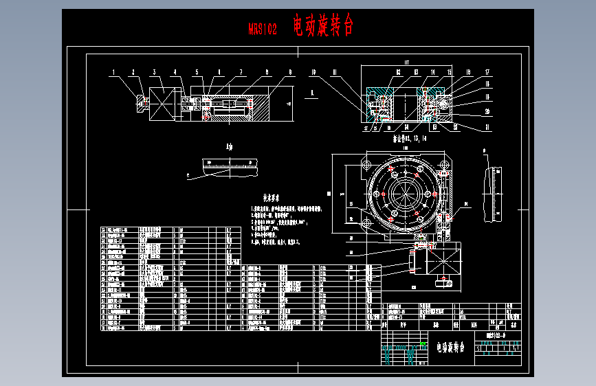Select the crossed motor square in the plan view

click(443, 261)
